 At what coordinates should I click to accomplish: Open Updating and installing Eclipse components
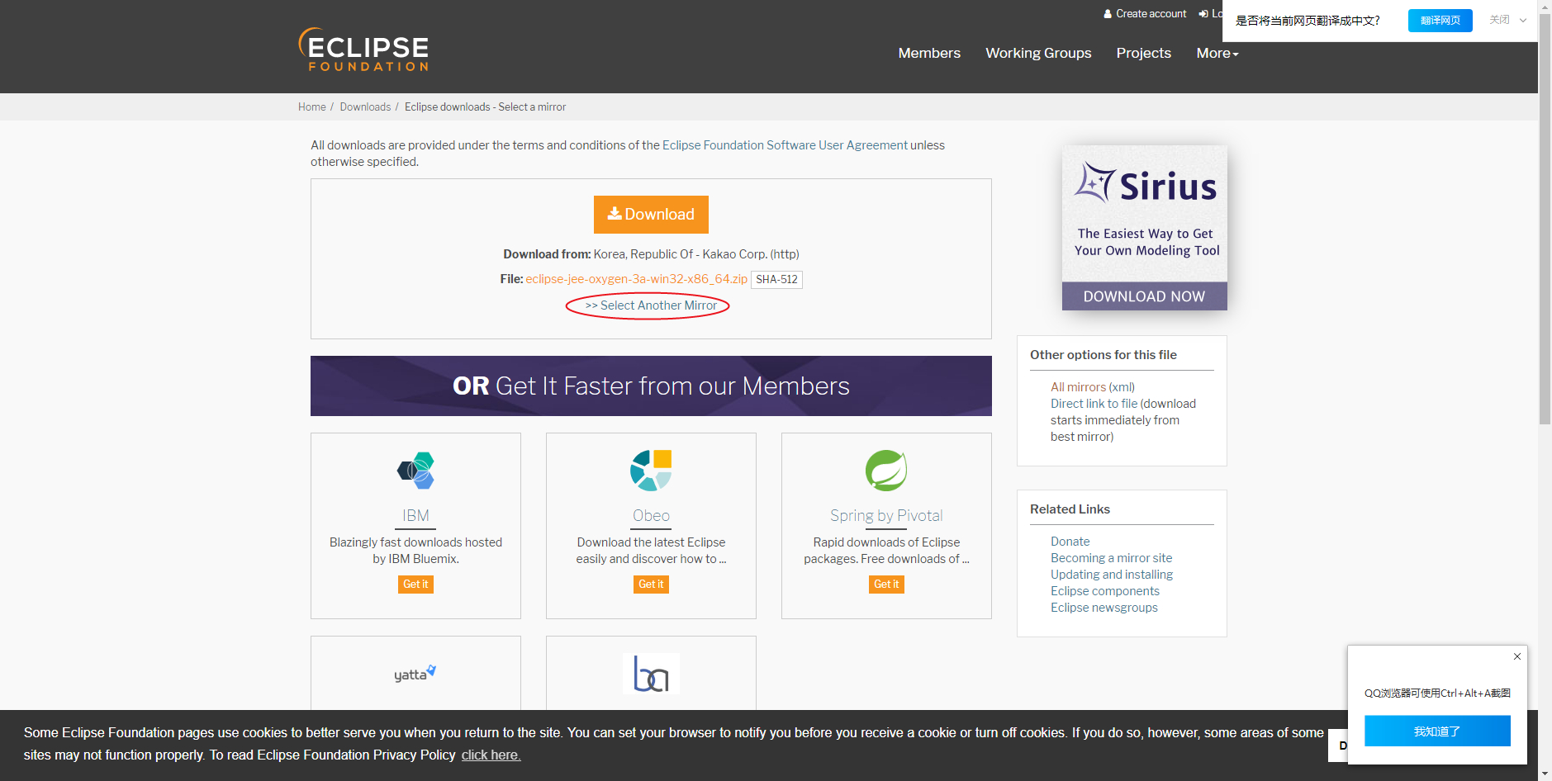click(x=1112, y=583)
